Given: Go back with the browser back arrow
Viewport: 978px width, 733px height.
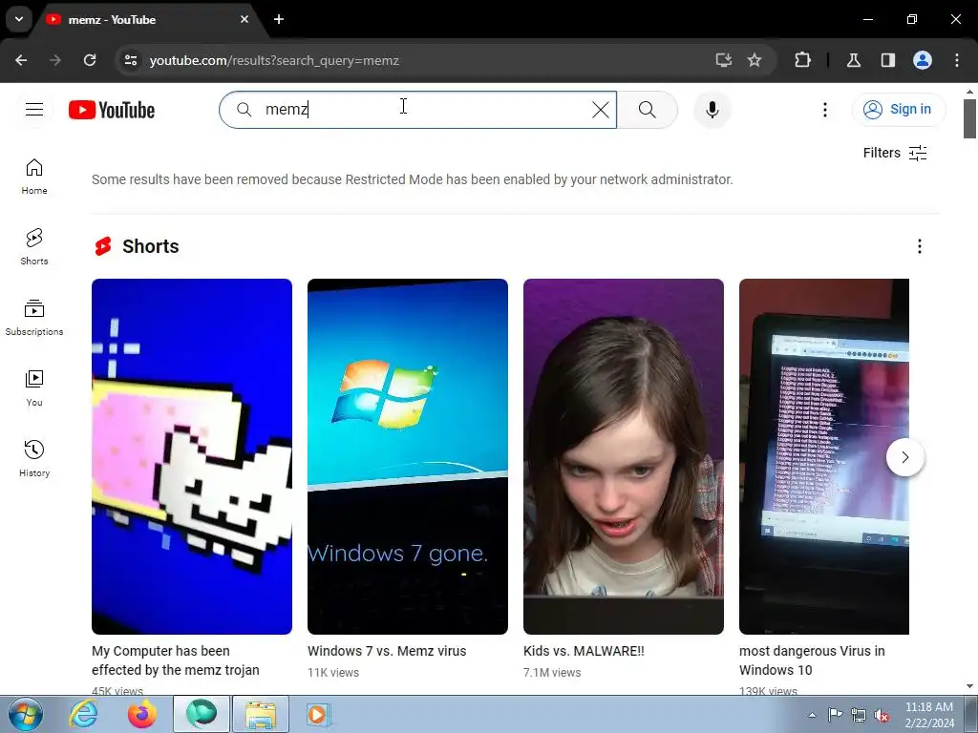Looking at the screenshot, I should 21,60.
